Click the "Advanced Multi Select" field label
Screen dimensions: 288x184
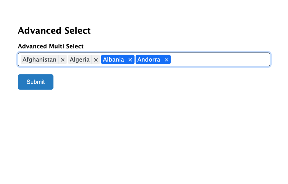point(51,46)
